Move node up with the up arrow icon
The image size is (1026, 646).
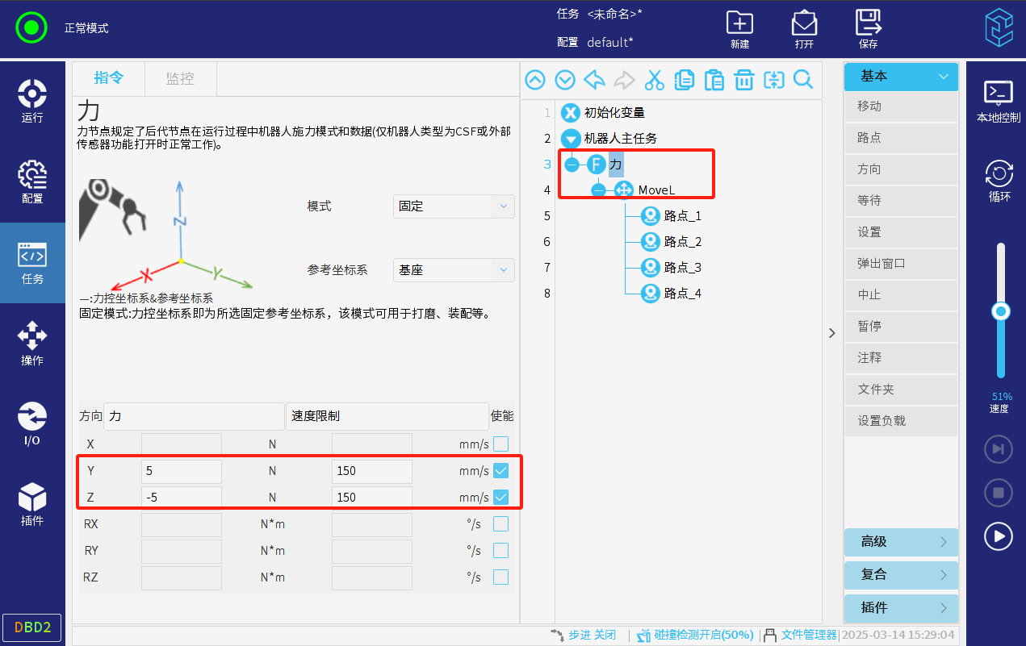click(x=535, y=80)
